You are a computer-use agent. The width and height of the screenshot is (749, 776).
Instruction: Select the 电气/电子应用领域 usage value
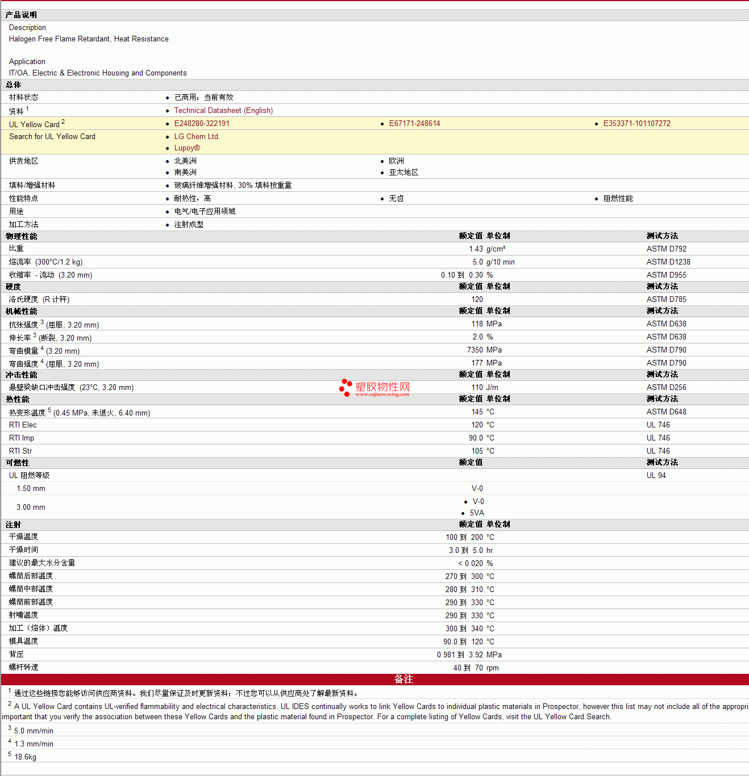point(205,212)
